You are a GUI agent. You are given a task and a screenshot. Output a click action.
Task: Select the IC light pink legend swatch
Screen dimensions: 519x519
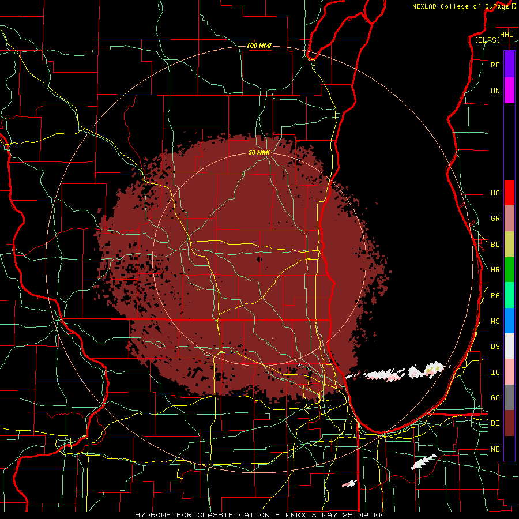(509, 372)
